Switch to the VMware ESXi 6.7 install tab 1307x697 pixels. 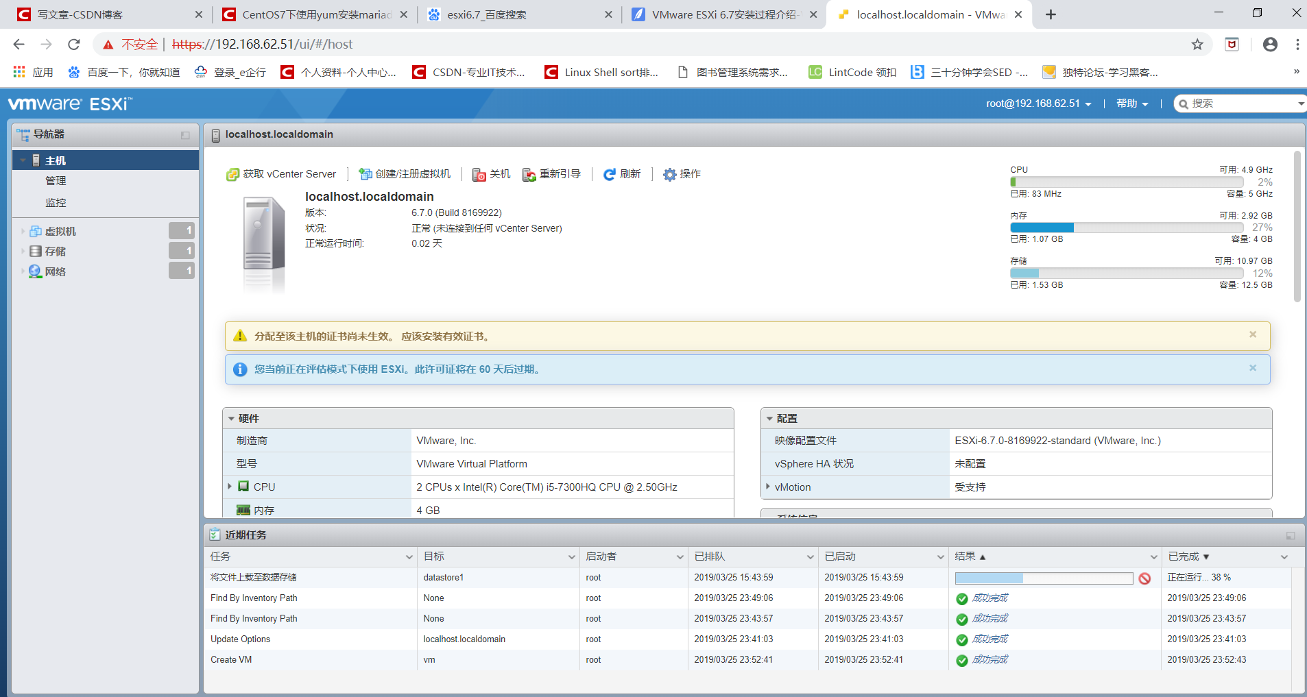tap(723, 14)
